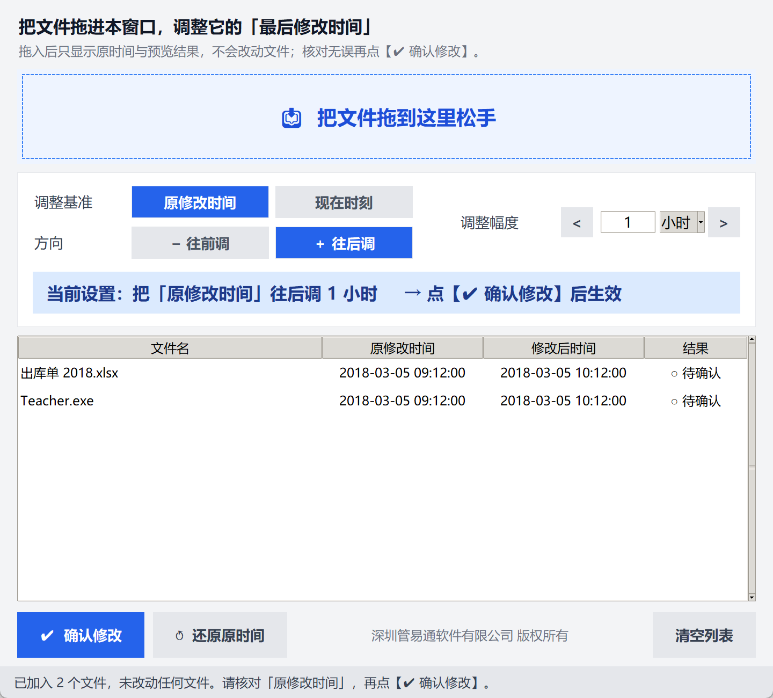Click the adjustment amount input showing 1

(x=628, y=222)
